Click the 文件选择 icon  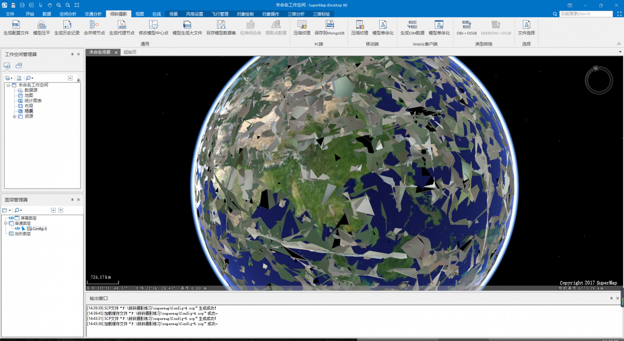pyautogui.click(x=526, y=25)
